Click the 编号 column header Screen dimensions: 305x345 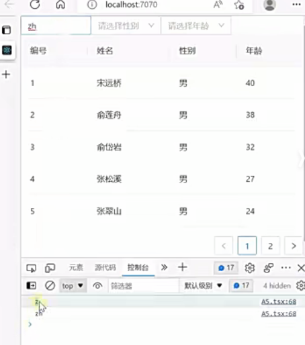[x=38, y=51]
